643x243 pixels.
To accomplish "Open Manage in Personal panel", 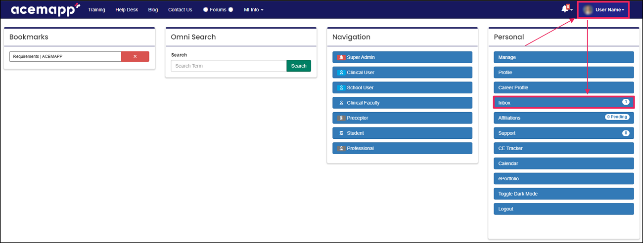I will 564,57.
